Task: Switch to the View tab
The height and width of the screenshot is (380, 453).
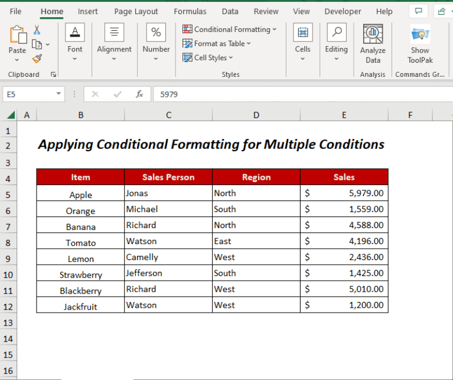Action: (x=301, y=11)
